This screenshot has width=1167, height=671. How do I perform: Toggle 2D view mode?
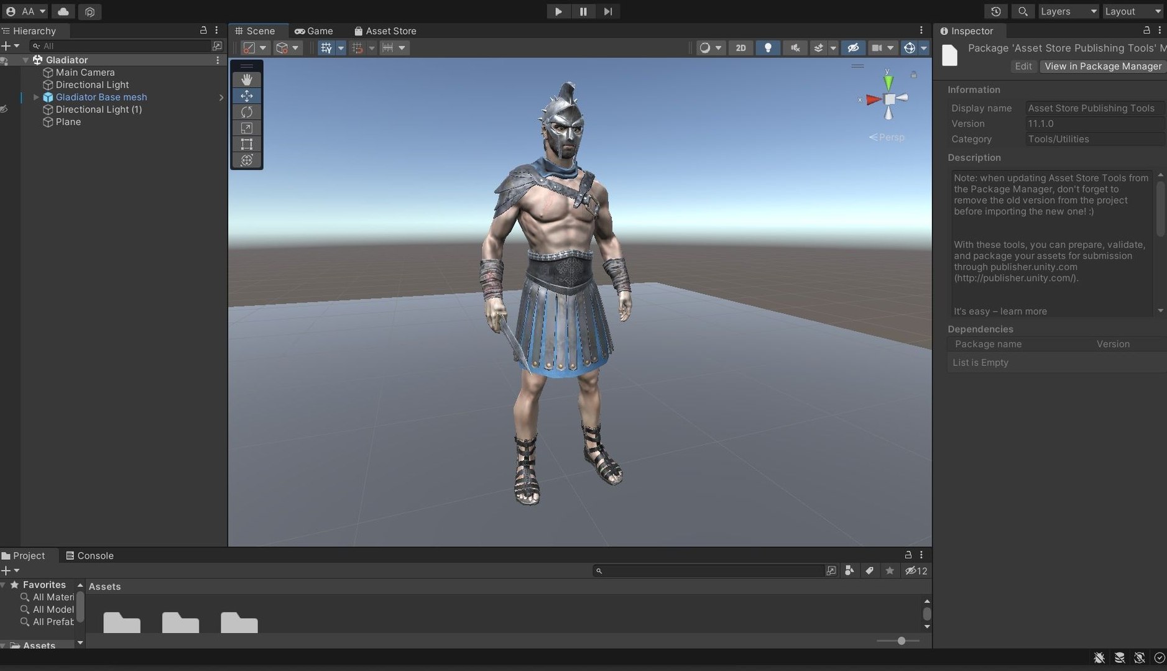pos(740,48)
